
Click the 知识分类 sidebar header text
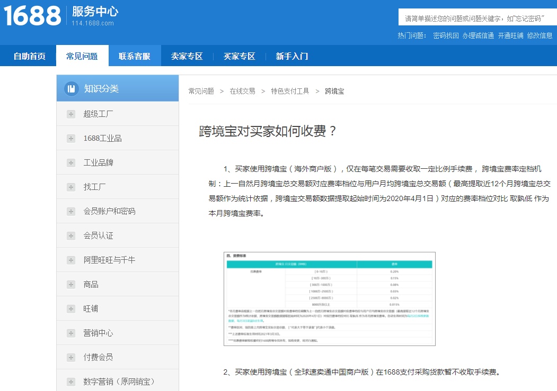click(x=101, y=88)
